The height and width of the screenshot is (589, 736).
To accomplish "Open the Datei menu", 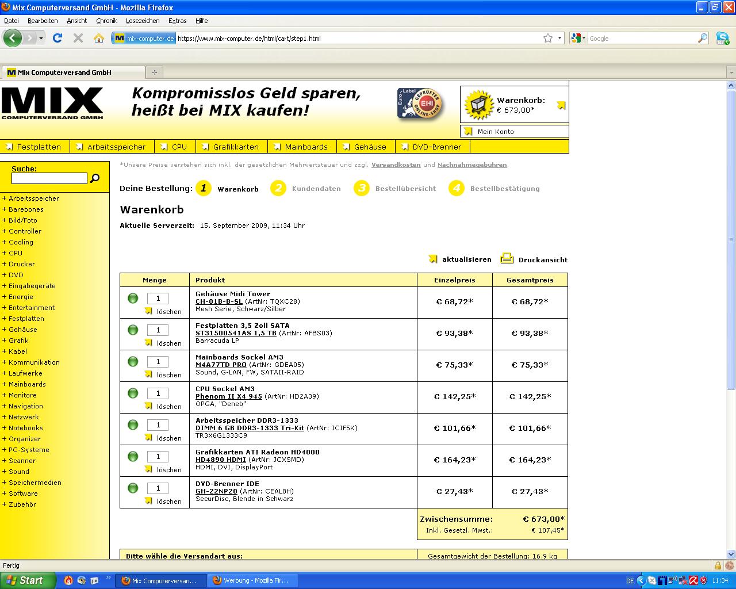I will tap(11, 21).
